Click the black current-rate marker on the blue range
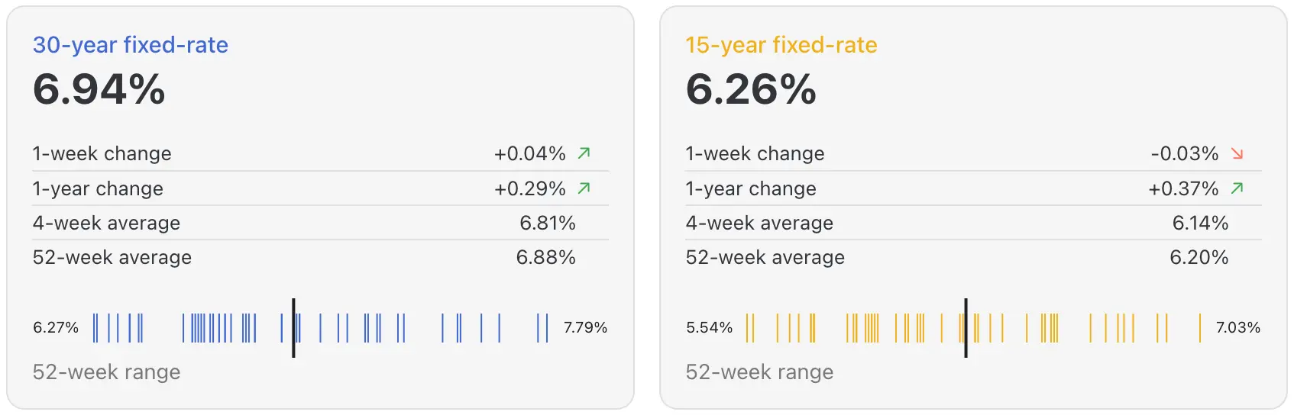The width and height of the screenshot is (1294, 415). pos(293,328)
